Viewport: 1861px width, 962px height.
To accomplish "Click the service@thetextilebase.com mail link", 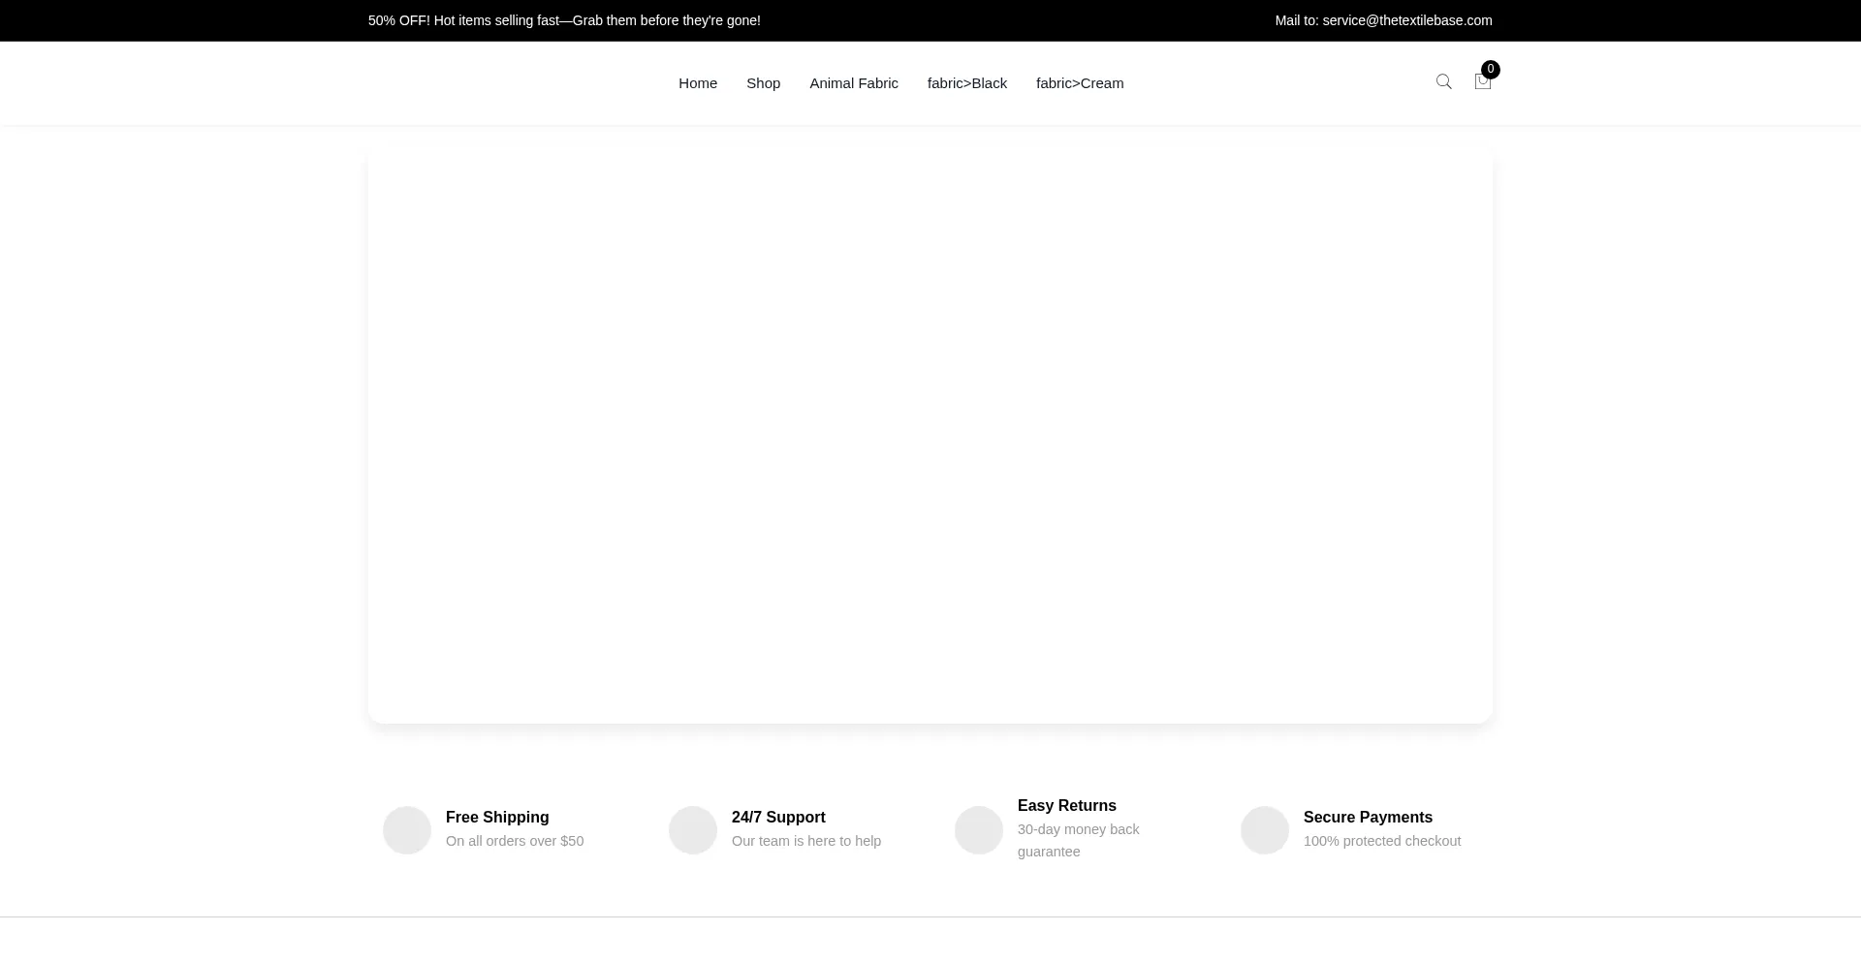I will 1407,20.
